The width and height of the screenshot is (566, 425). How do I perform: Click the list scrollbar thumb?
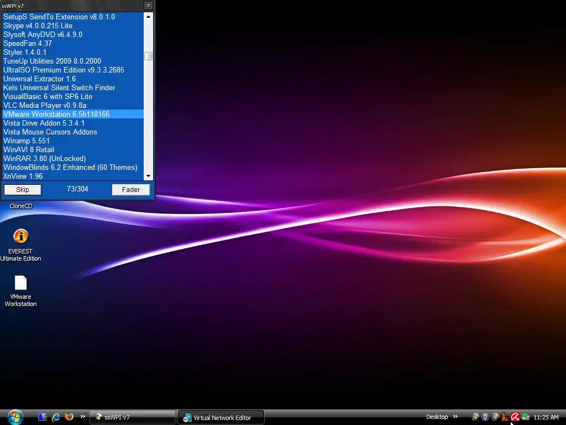tap(148, 56)
